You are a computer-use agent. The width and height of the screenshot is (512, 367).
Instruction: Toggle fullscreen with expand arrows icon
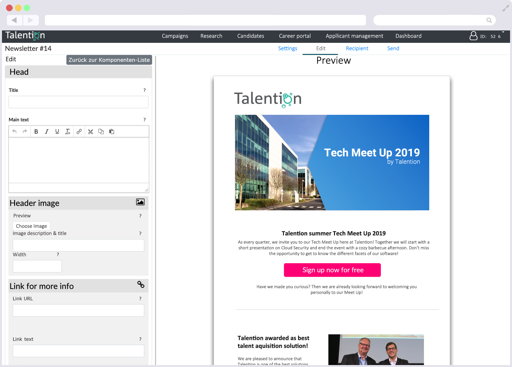(x=506, y=9)
